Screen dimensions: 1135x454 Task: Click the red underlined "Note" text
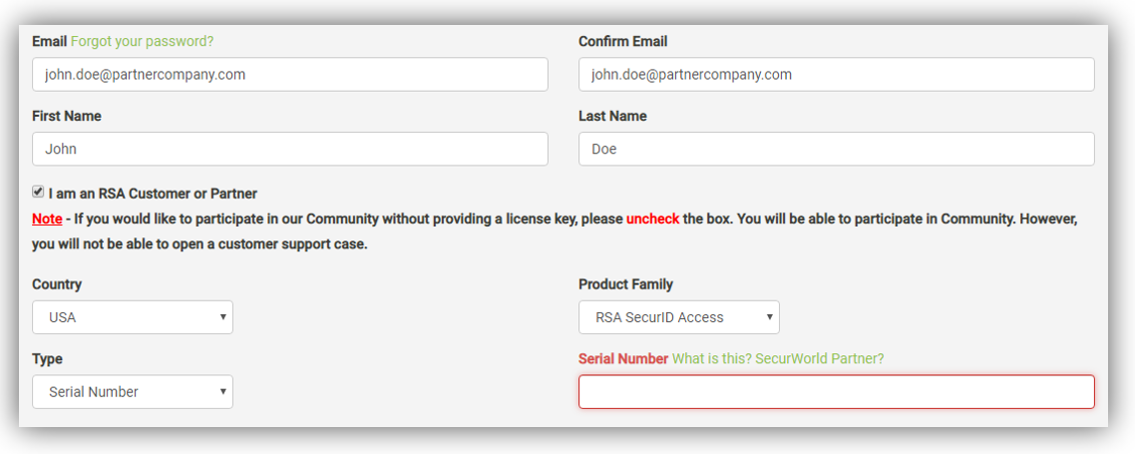pyautogui.click(x=47, y=219)
